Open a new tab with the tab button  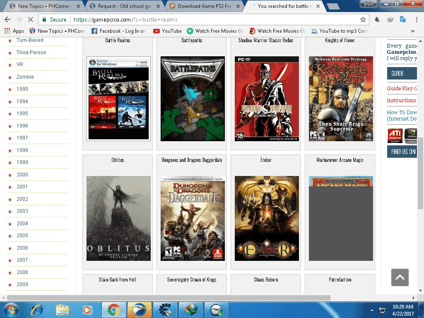point(333,6)
